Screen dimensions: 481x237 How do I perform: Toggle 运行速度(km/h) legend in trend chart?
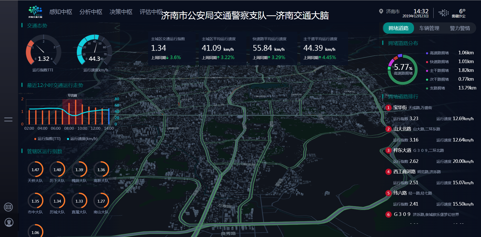tap(82, 139)
